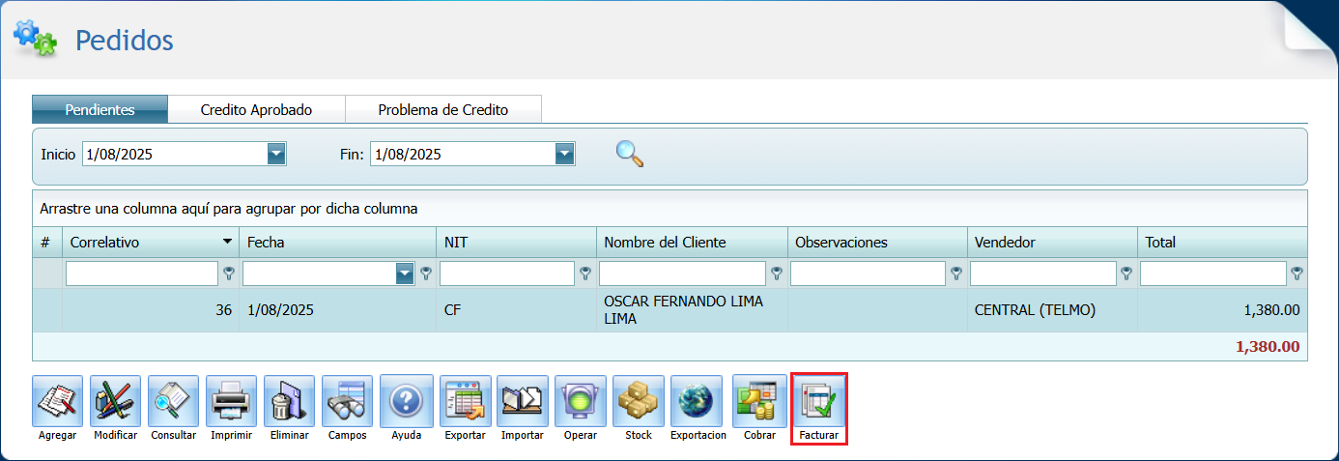The image size is (1339, 461).
Task: Select the Operar traffic light icon
Action: pos(580,401)
